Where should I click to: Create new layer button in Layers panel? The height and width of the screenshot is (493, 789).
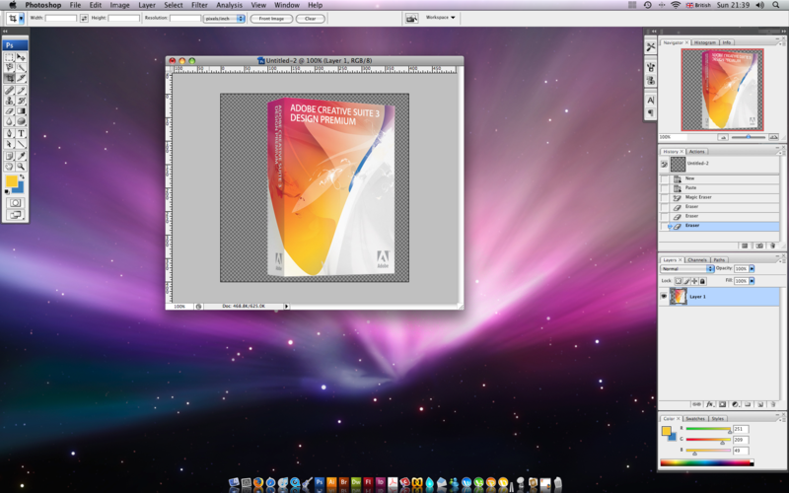click(x=760, y=404)
